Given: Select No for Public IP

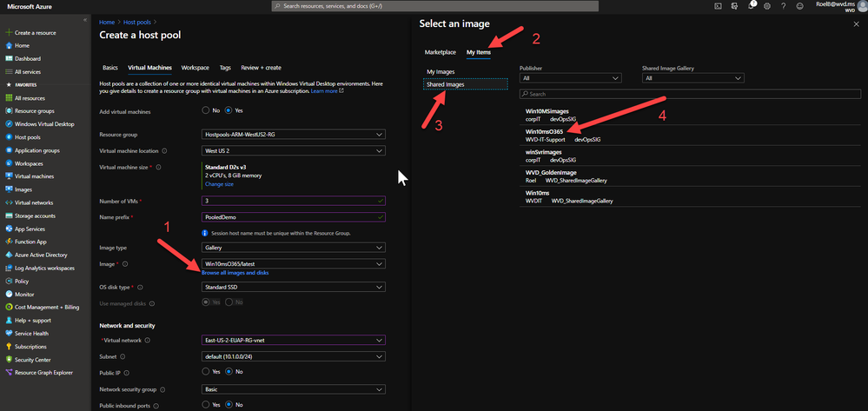Looking at the screenshot, I should click(x=228, y=371).
